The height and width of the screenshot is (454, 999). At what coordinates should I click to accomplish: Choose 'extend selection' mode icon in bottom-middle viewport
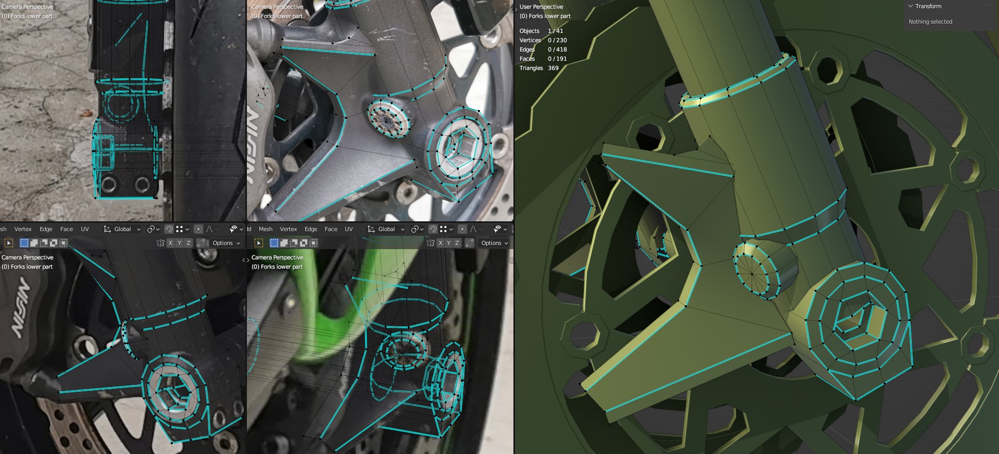click(284, 243)
